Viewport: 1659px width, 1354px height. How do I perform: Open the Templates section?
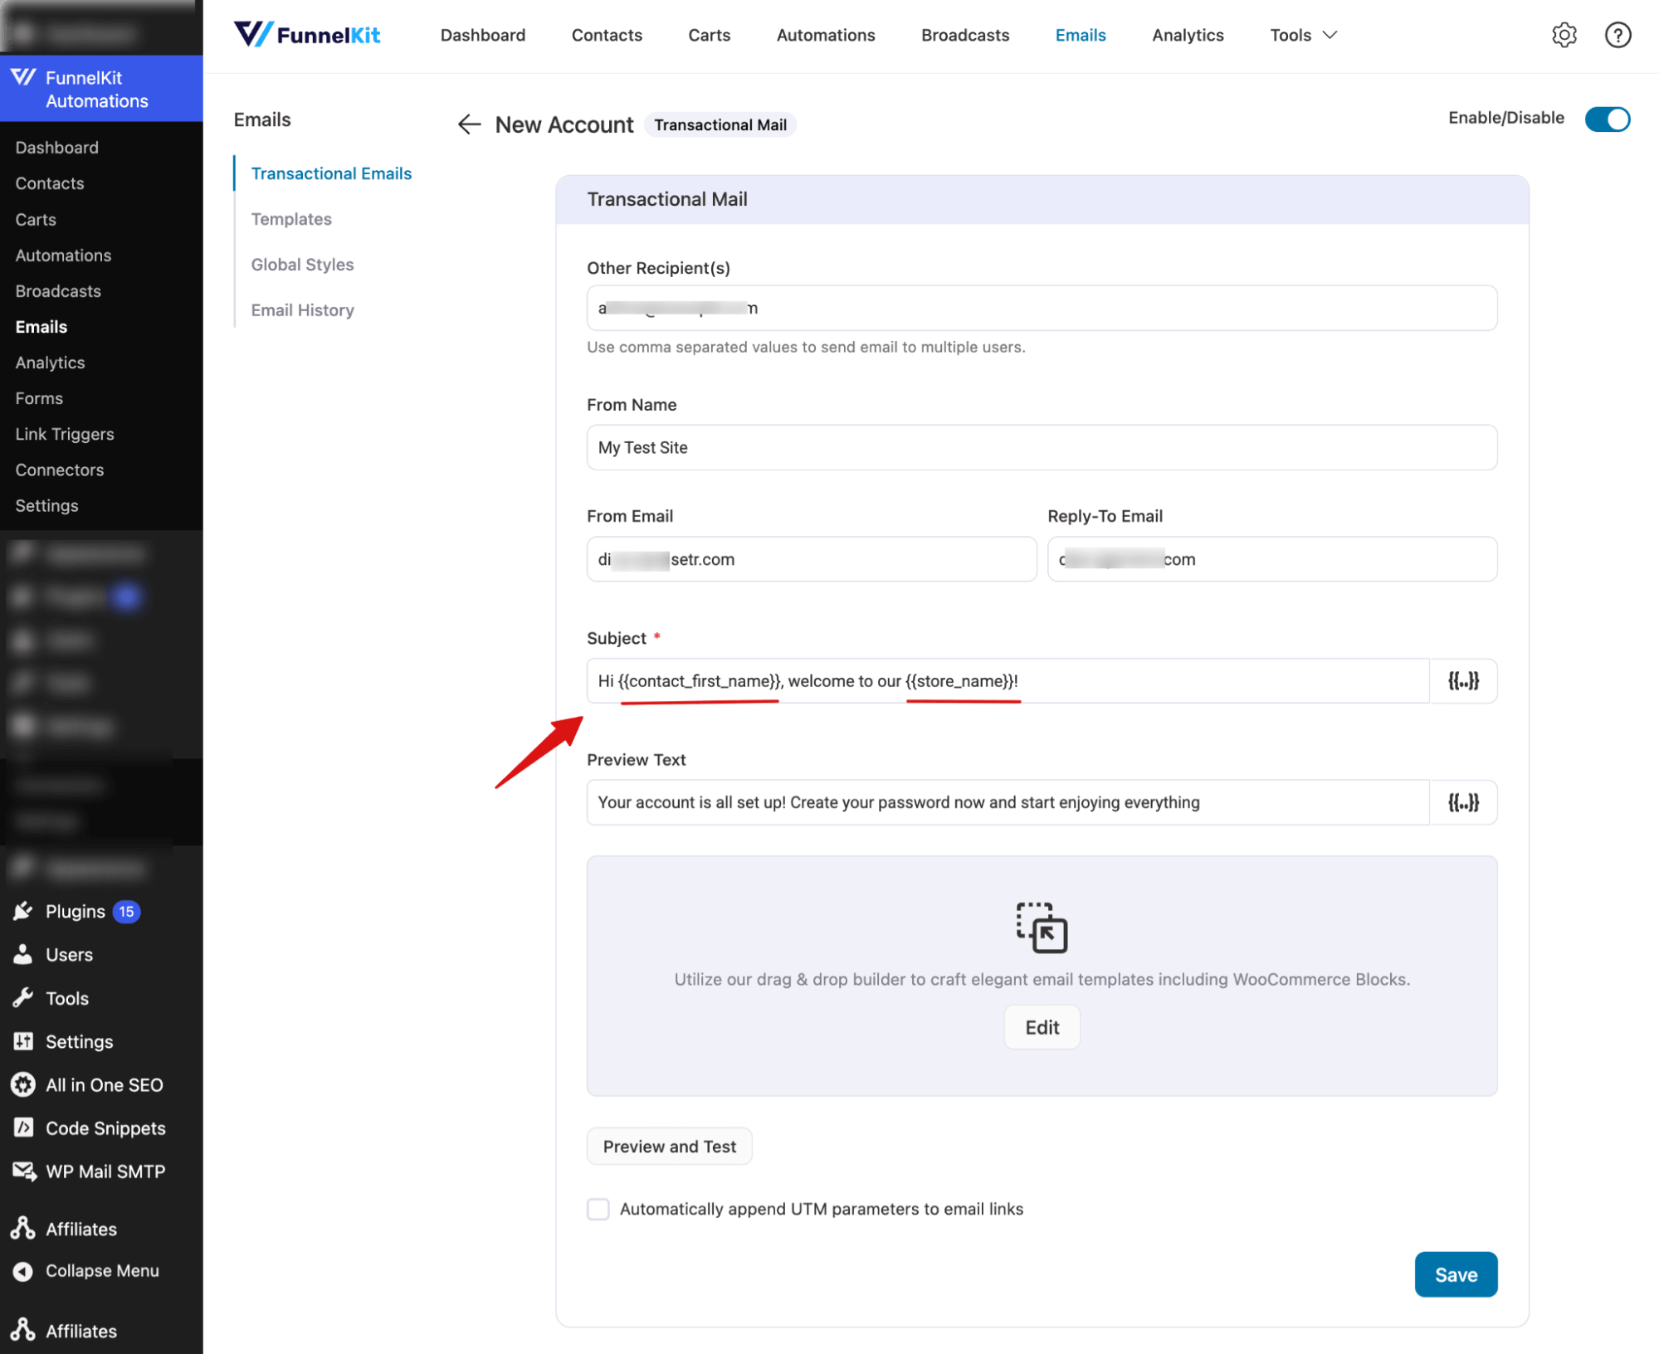[290, 218]
